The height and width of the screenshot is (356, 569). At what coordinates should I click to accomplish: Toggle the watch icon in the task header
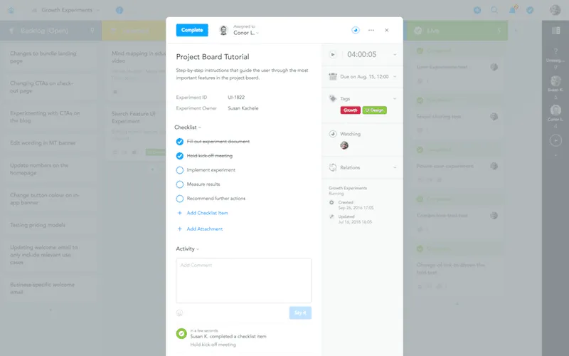pyautogui.click(x=355, y=30)
